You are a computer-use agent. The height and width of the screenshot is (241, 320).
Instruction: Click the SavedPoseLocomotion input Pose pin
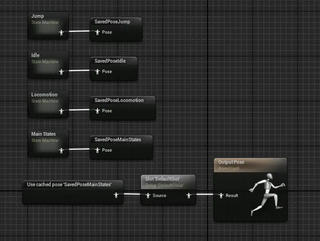pos(97,111)
